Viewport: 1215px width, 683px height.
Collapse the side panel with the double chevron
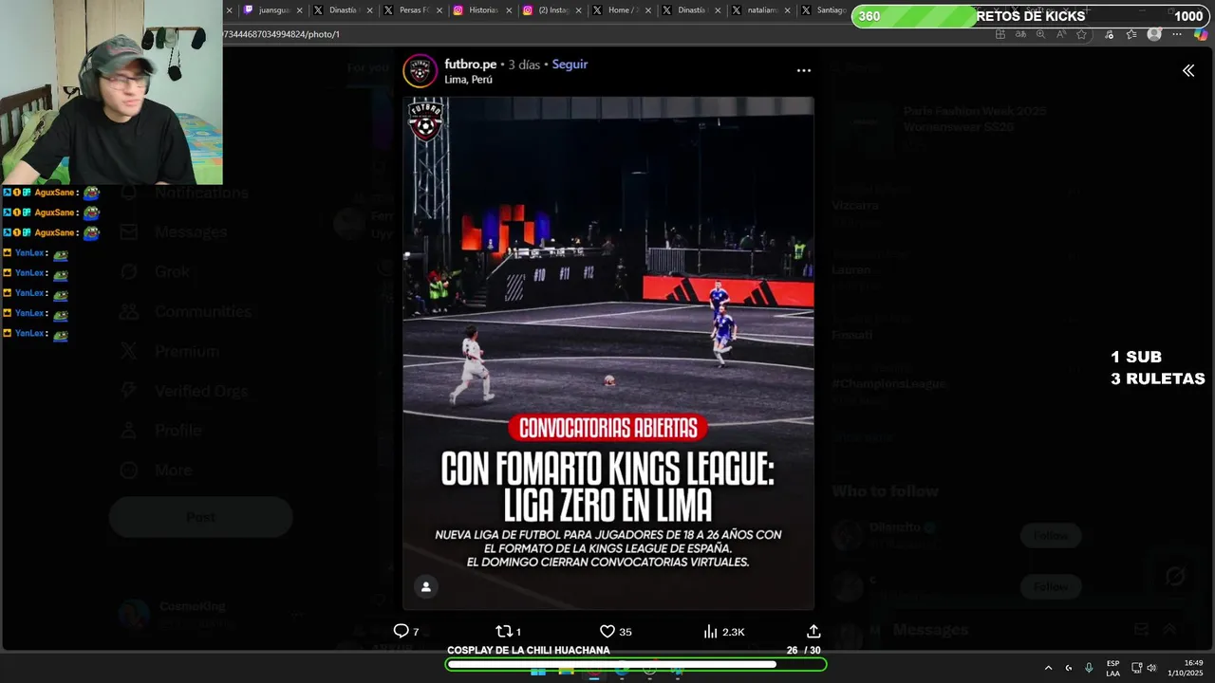point(1187,70)
